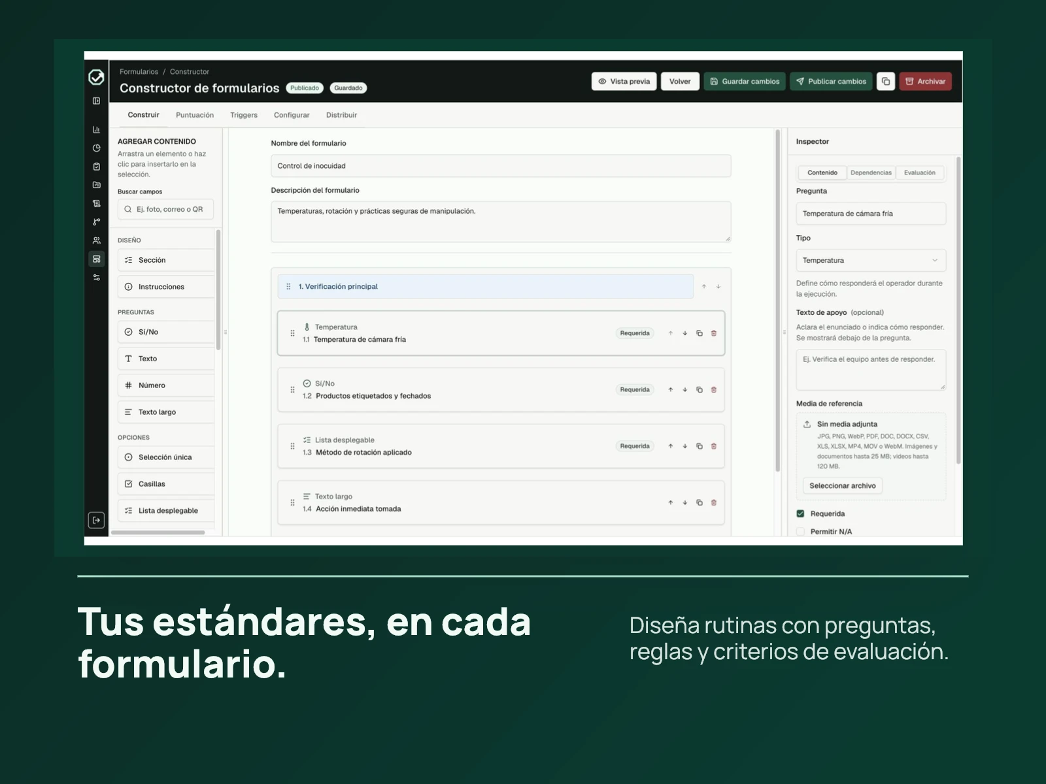
Task: Click the checkmark app logo
Action: click(96, 77)
